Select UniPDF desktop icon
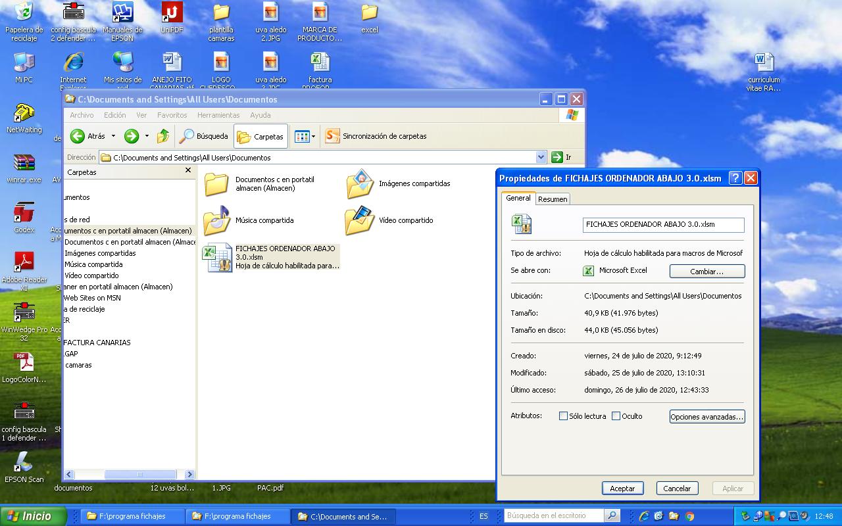This screenshot has width=842, height=526. [x=172, y=18]
